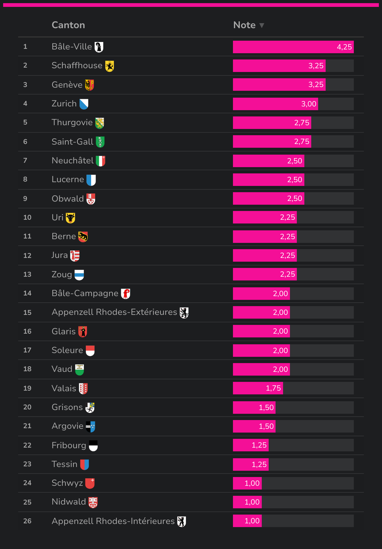Click the Zurich blue-white shield icon
The width and height of the screenshot is (382, 549).
pos(84,104)
